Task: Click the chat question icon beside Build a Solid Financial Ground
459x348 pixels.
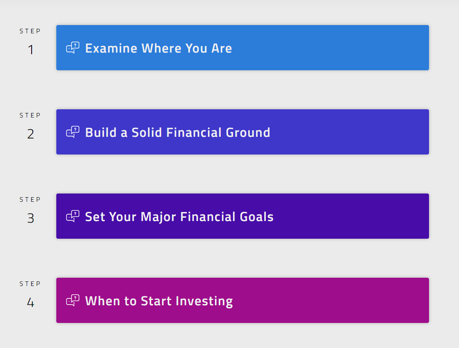Action: click(73, 132)
